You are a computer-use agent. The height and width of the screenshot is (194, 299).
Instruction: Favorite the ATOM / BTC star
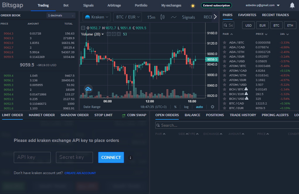(x=225, y=66)
